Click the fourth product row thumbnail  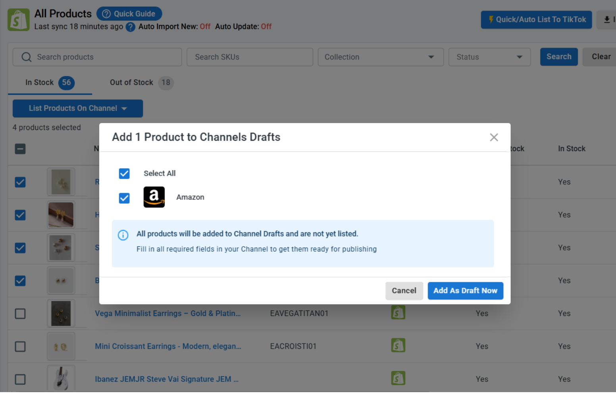(61, 281)
